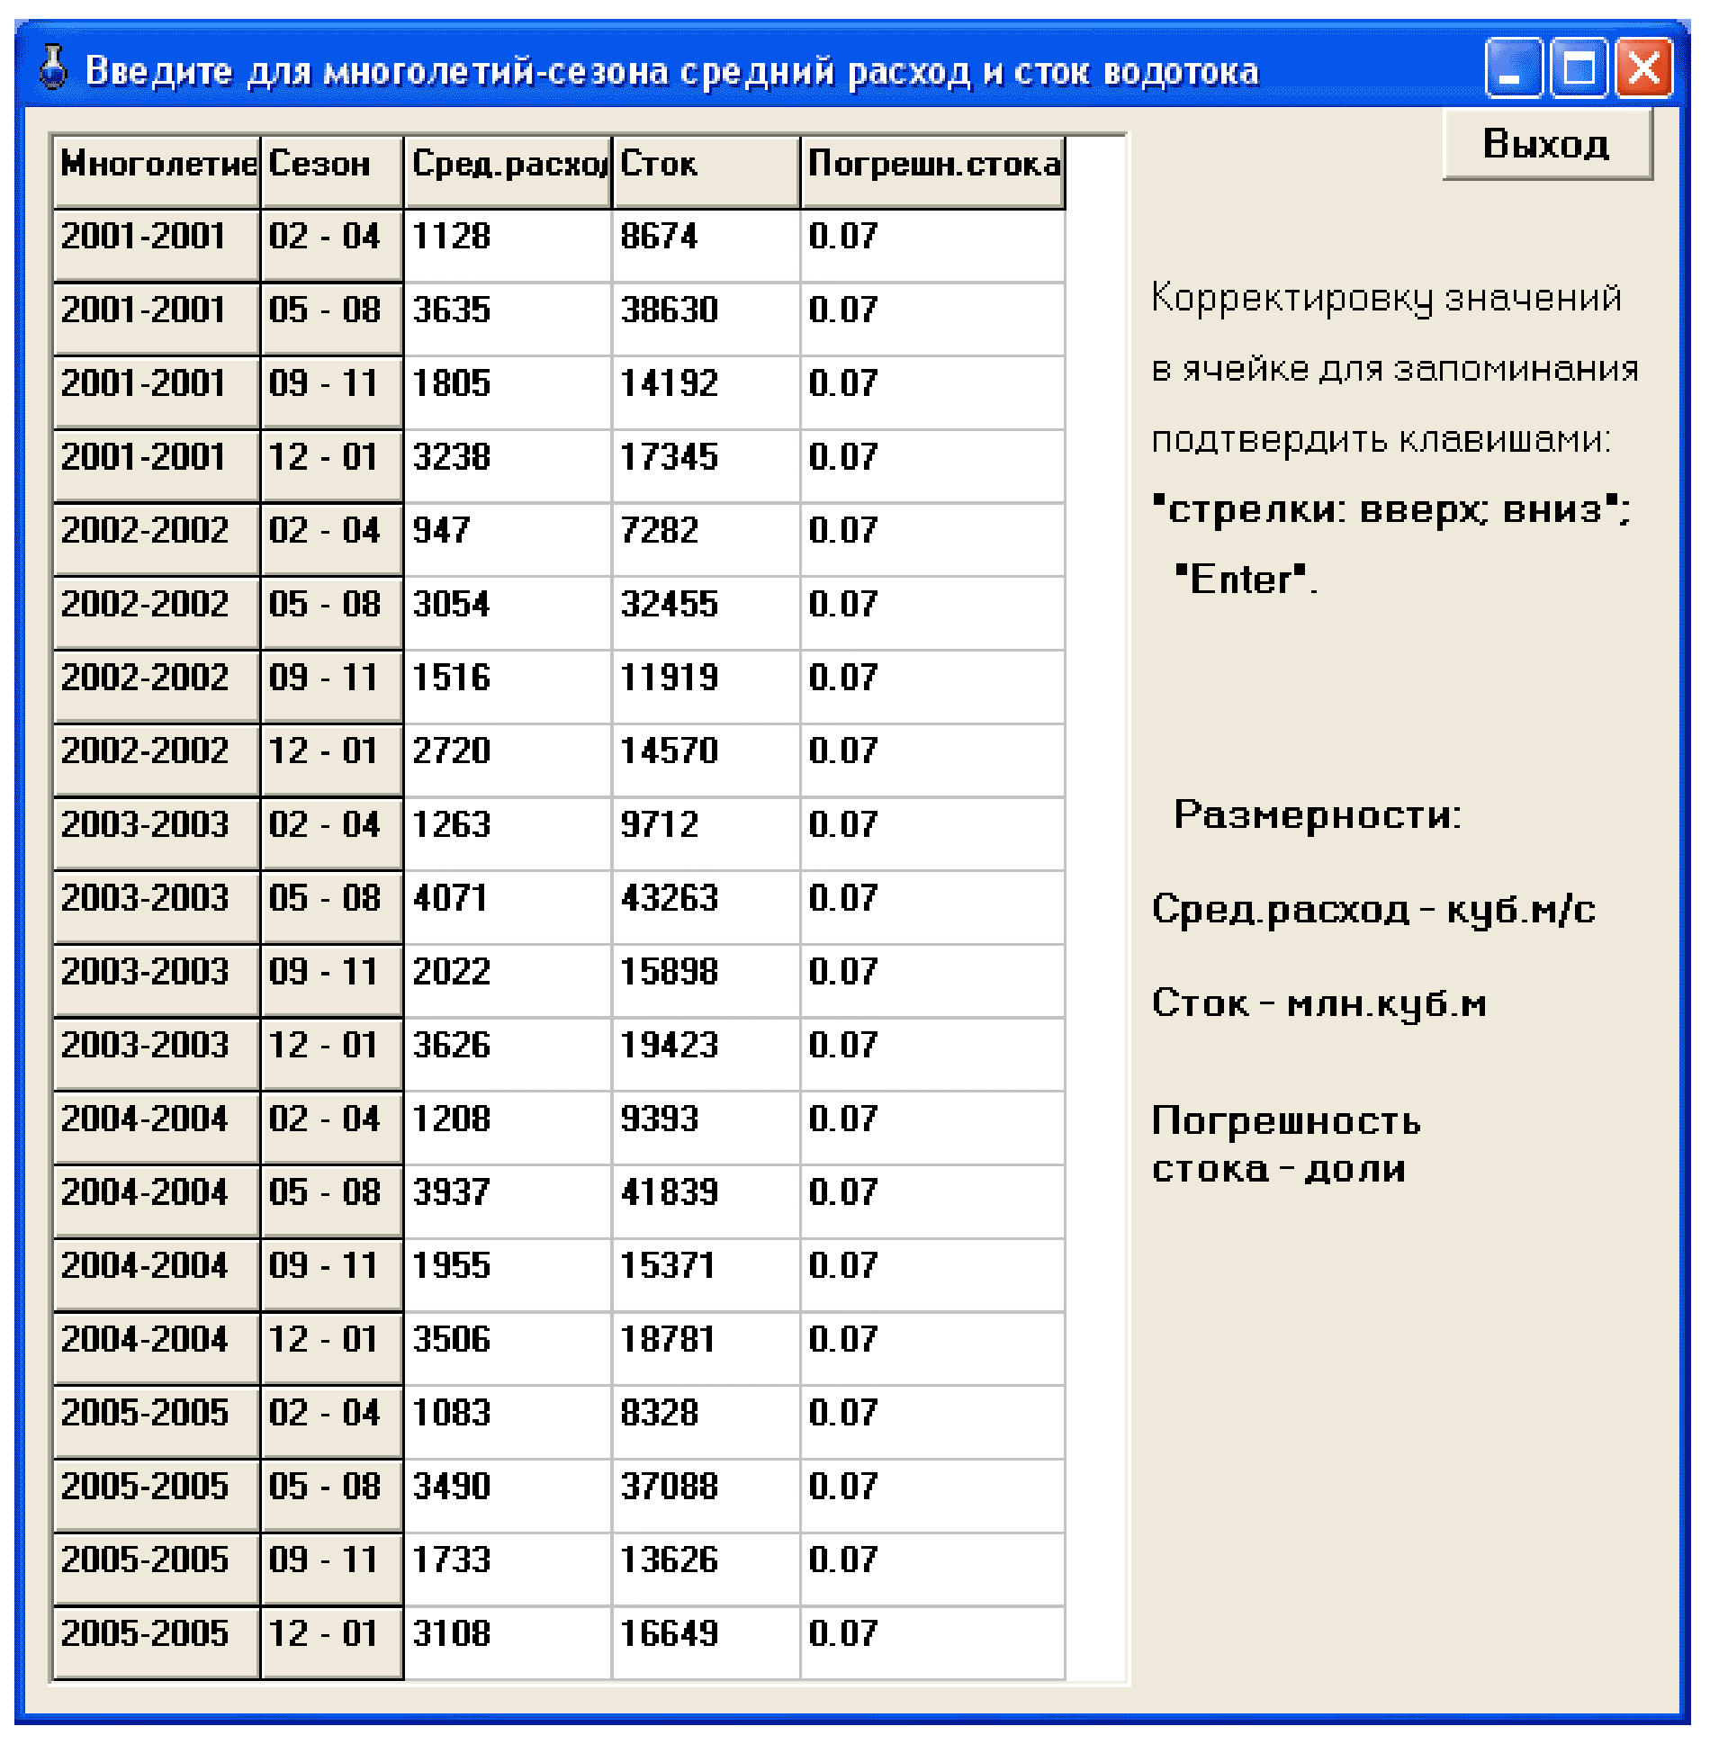This screenshot has height=1744, width=1710.
Task: Select runoff cell 19423
Action: click(706, 1055)
